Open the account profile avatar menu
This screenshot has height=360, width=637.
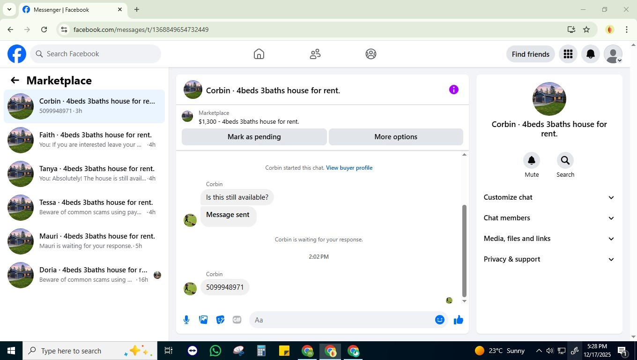(613, 54)
